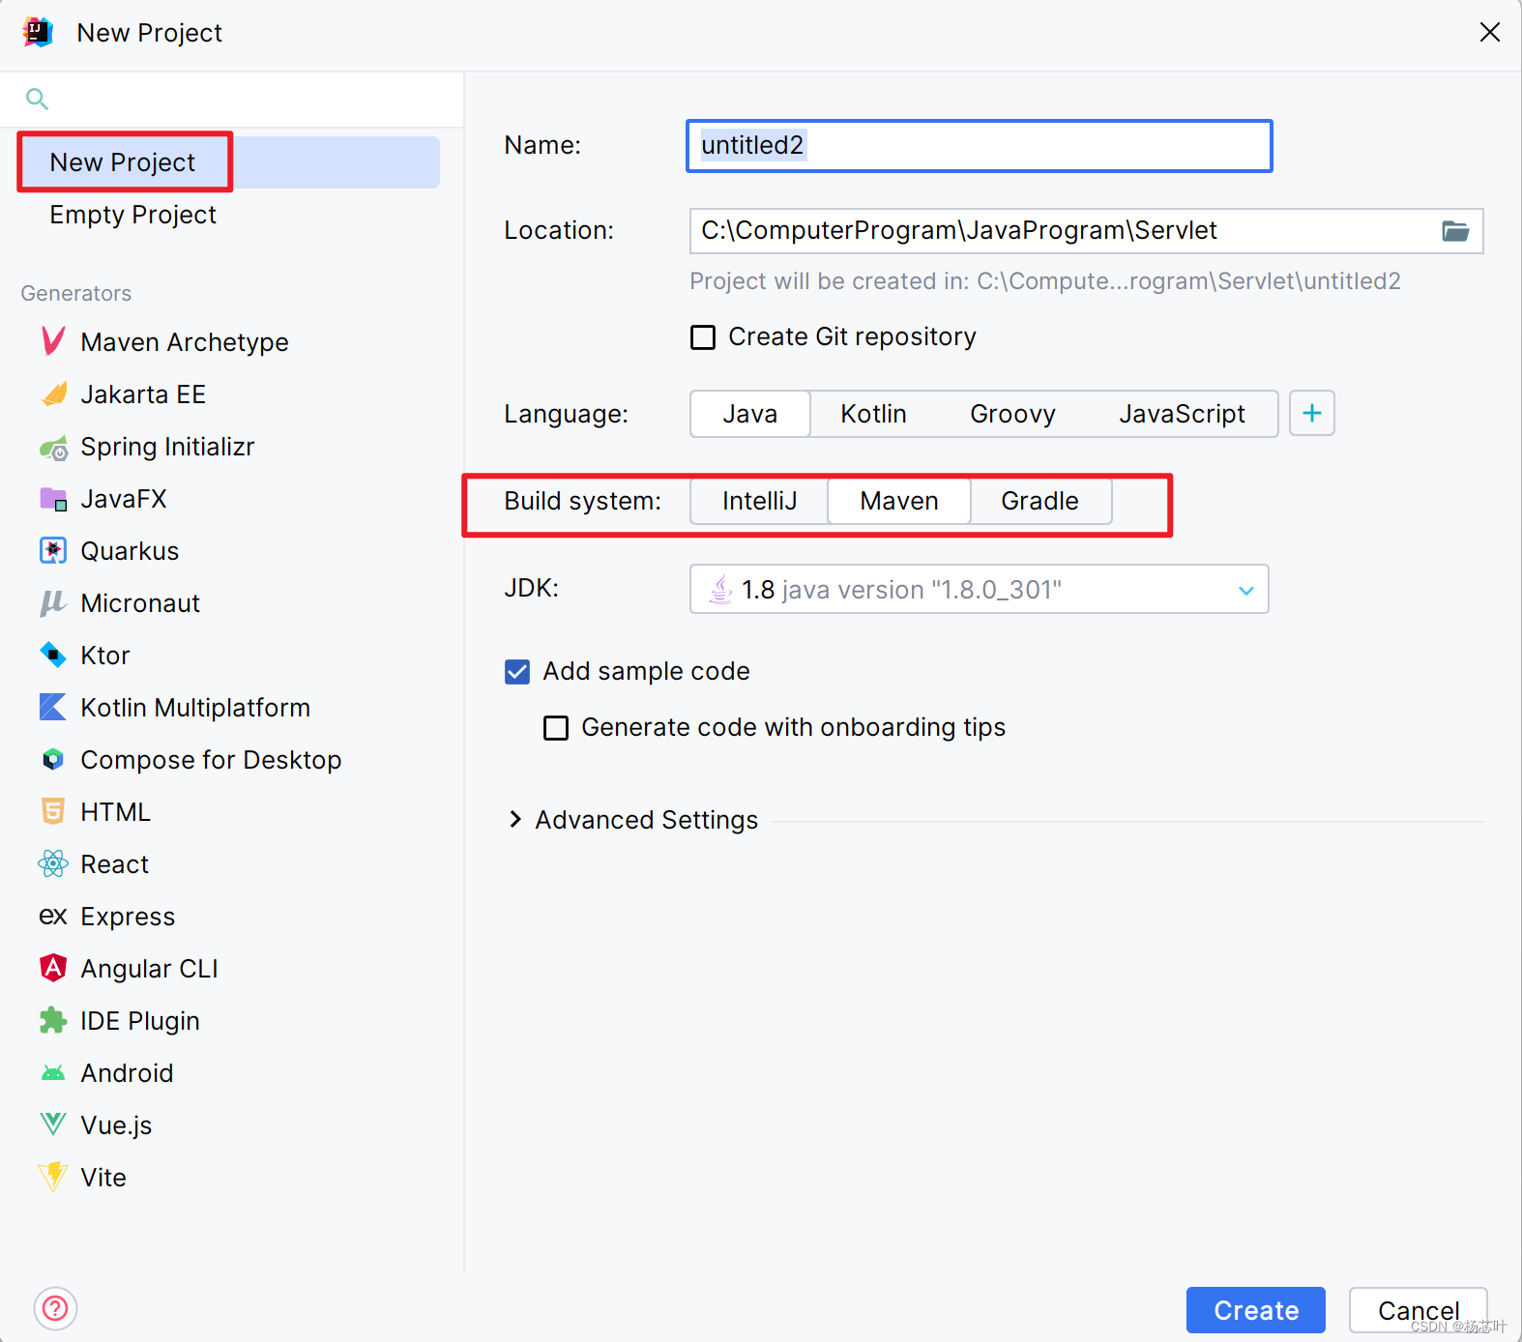Click the Angular CLI shield icon
1522x1342 pixels.
coord(53,968)
